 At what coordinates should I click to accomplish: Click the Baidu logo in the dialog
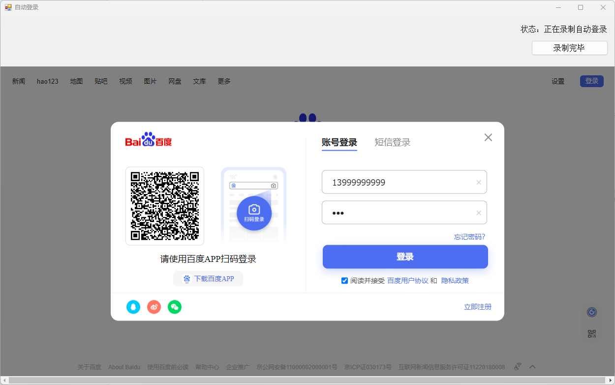149,140
